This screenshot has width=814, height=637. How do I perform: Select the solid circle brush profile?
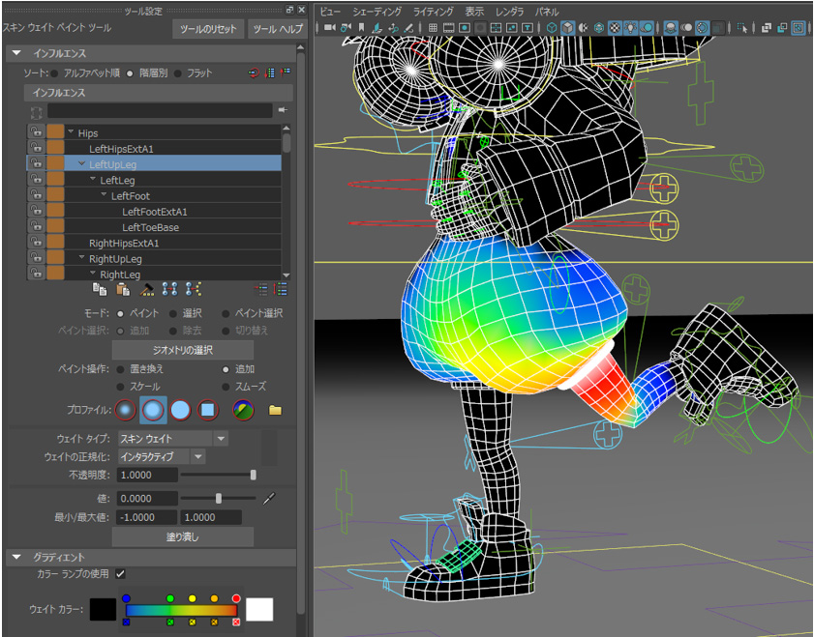[x=180, y=410]
